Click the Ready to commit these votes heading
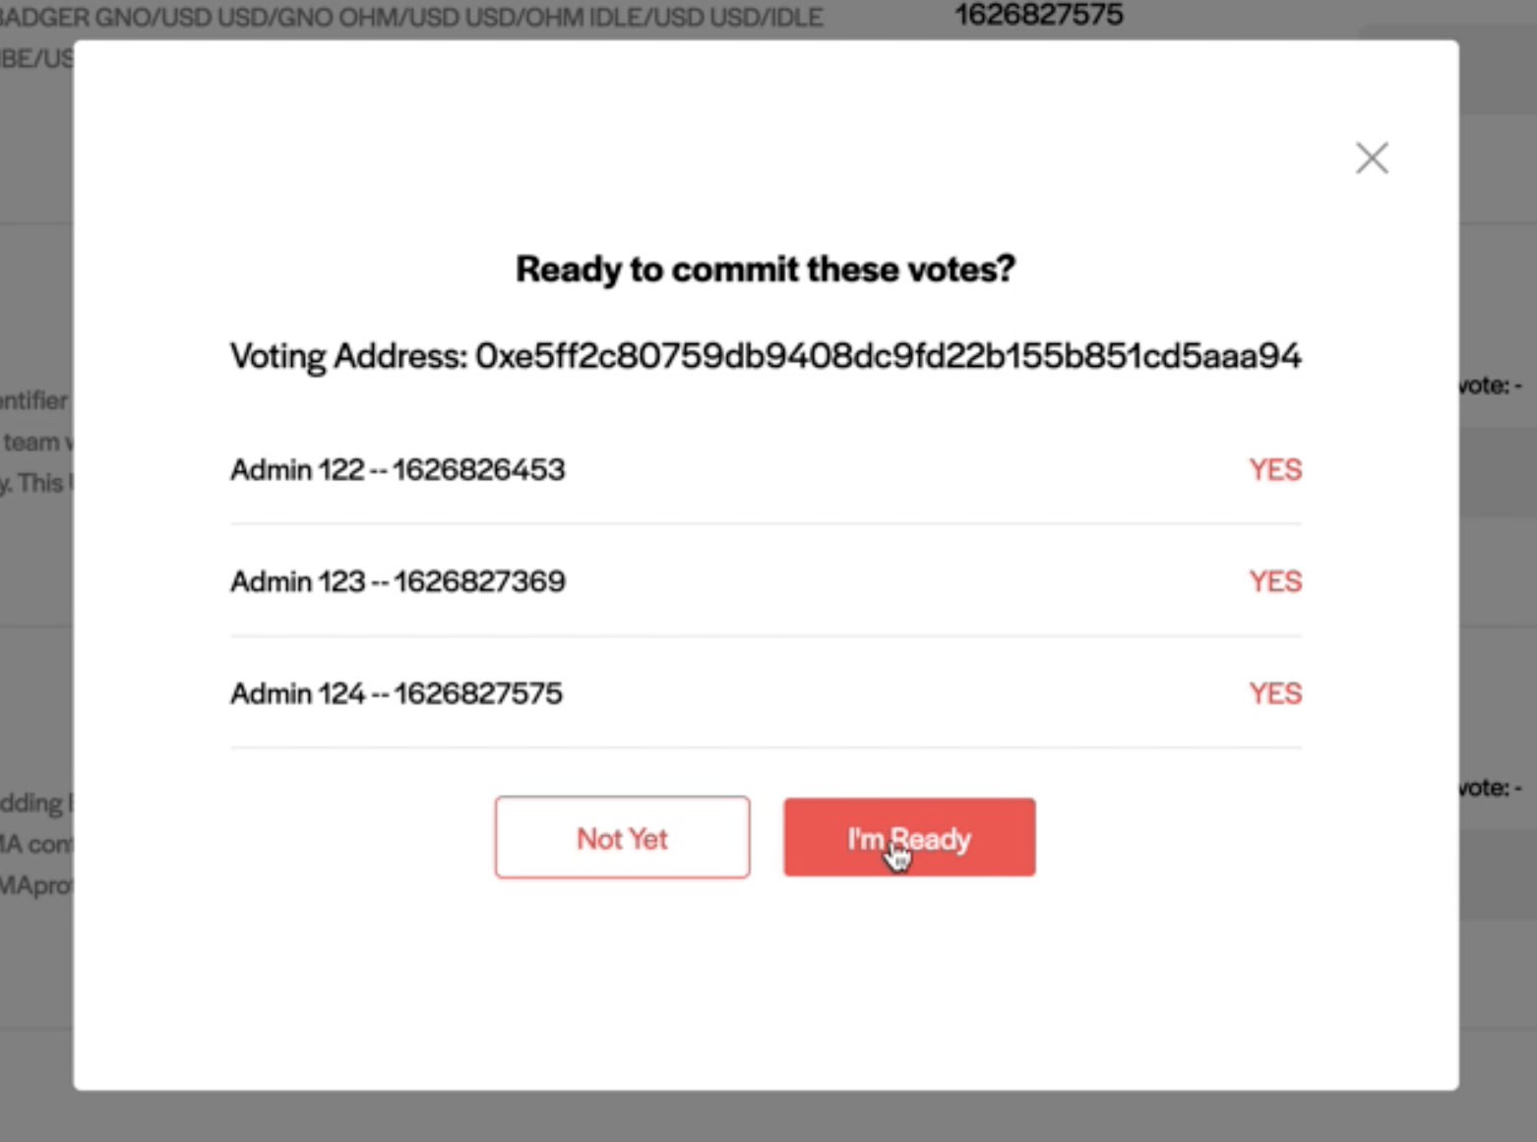Viewport: 1537px width, 1142px height. pos(766,269)
